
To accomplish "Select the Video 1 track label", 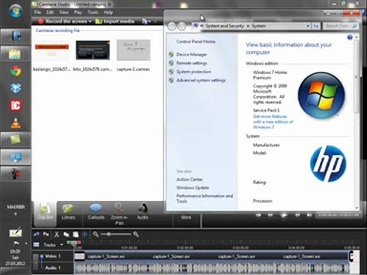I will [x=52, y=256].
